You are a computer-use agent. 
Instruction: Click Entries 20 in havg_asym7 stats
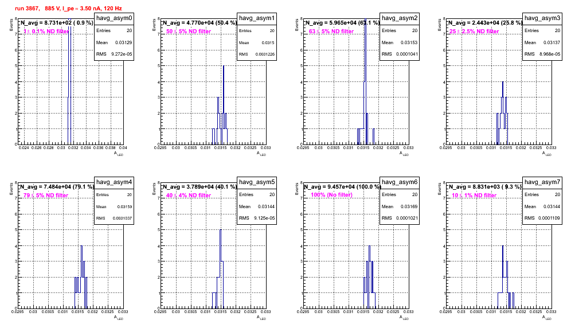[542, 194]
